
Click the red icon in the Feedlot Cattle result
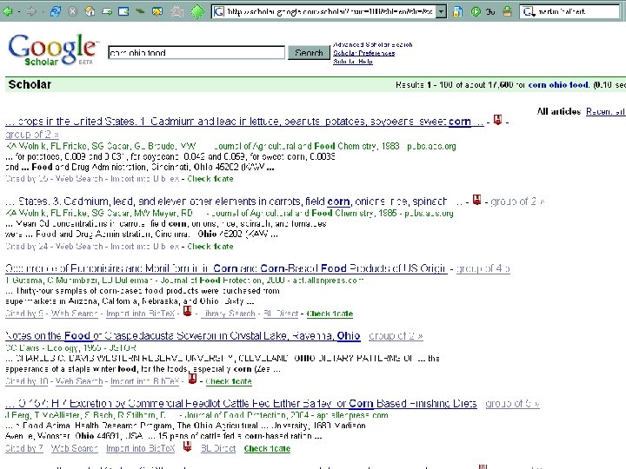point(187,446)
